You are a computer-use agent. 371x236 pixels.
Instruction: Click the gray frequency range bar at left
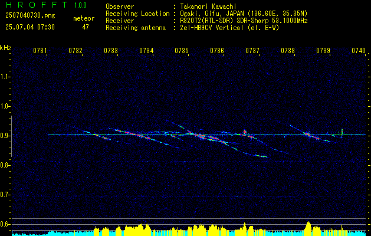click(11, 136)
